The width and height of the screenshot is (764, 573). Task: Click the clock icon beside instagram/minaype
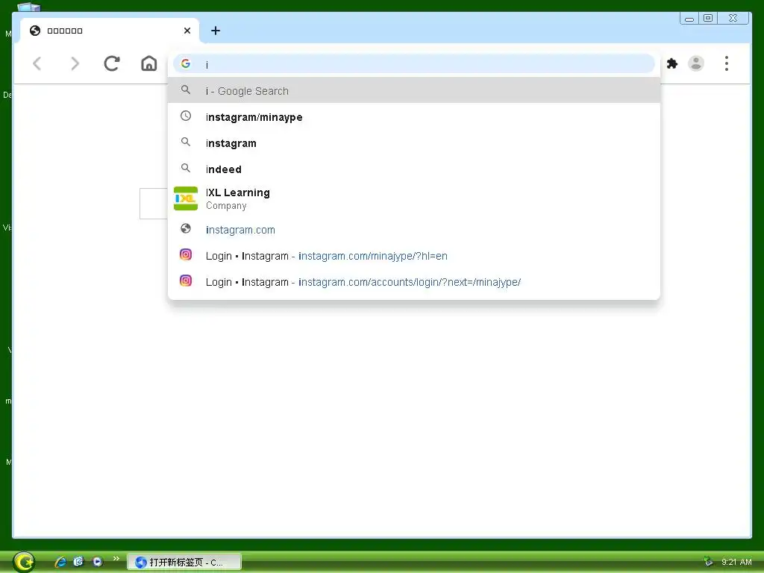[x=186, y=116]
